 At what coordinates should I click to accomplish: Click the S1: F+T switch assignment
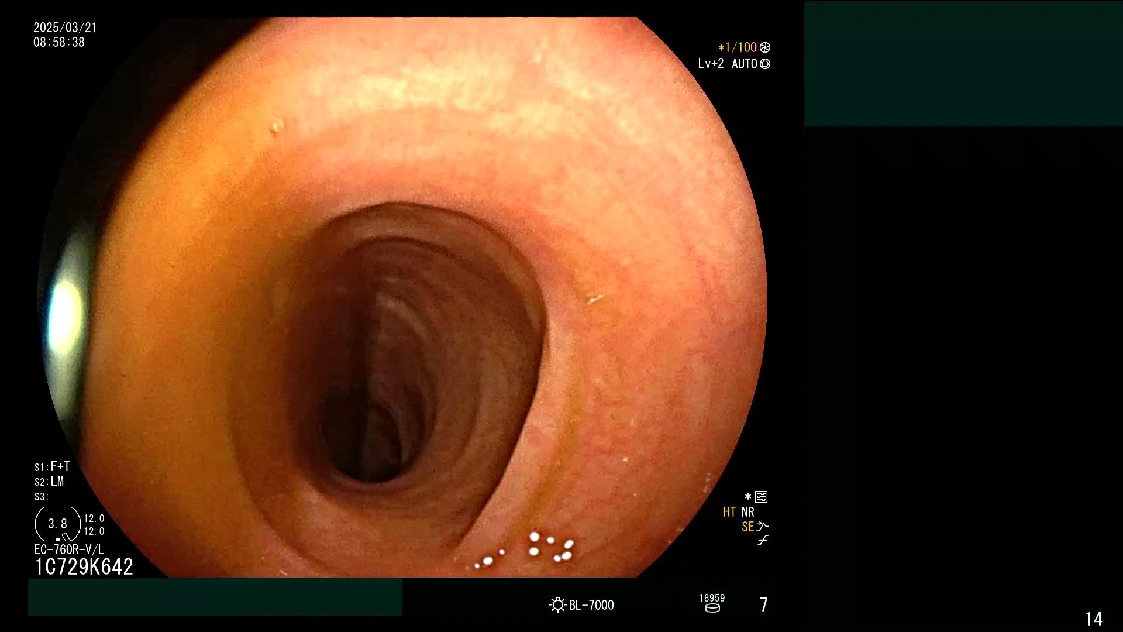(x=52, y=466)
